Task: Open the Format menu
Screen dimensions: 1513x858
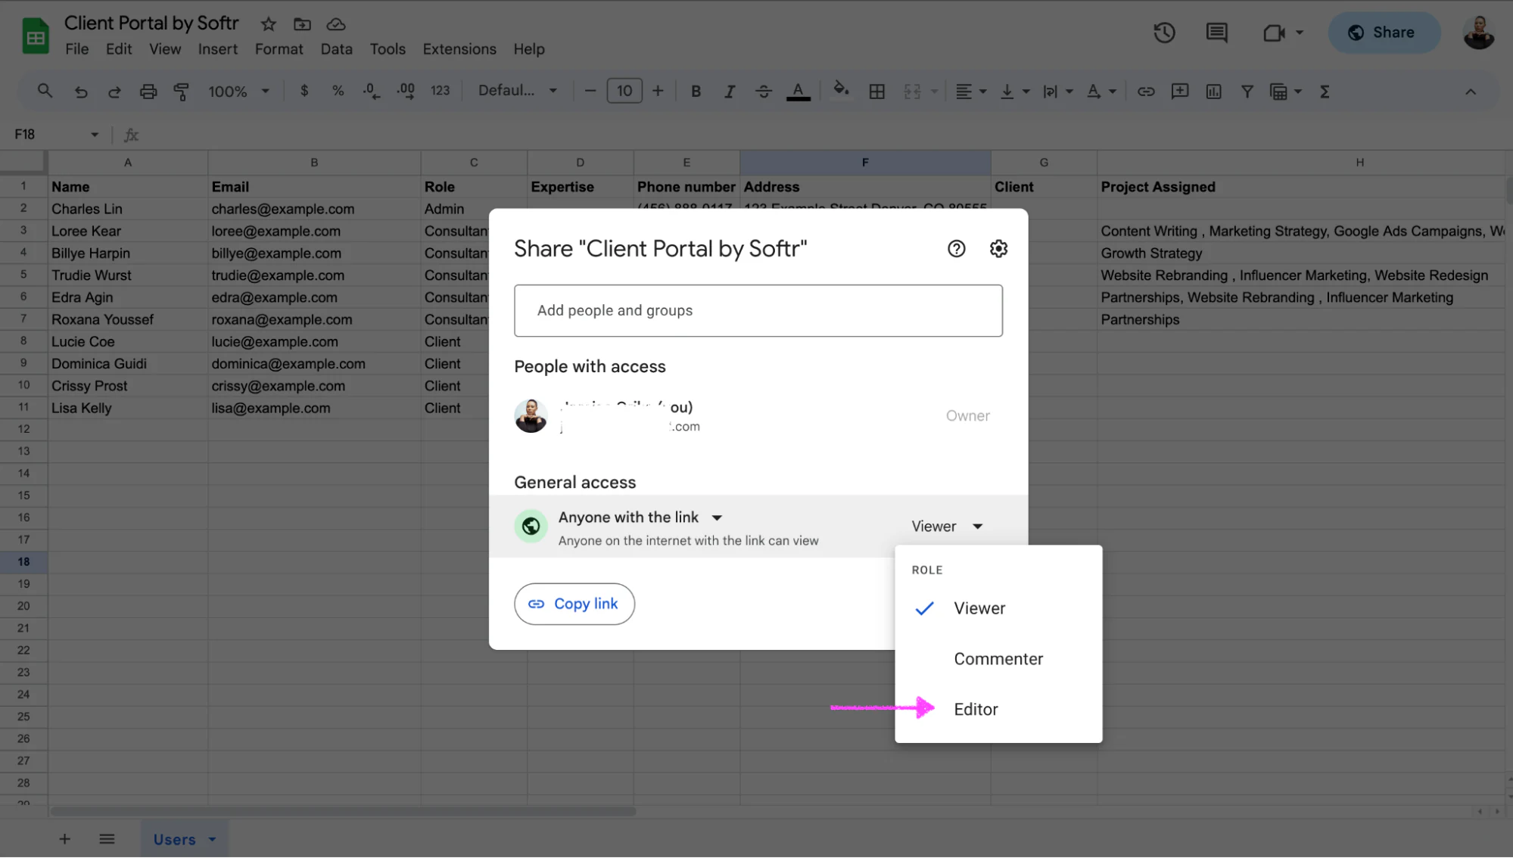Action: click(279, 49)
